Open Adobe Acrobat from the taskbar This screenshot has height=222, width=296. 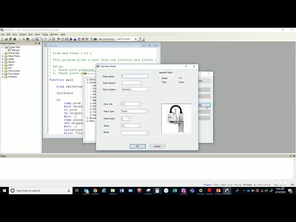tap(210, 191)
